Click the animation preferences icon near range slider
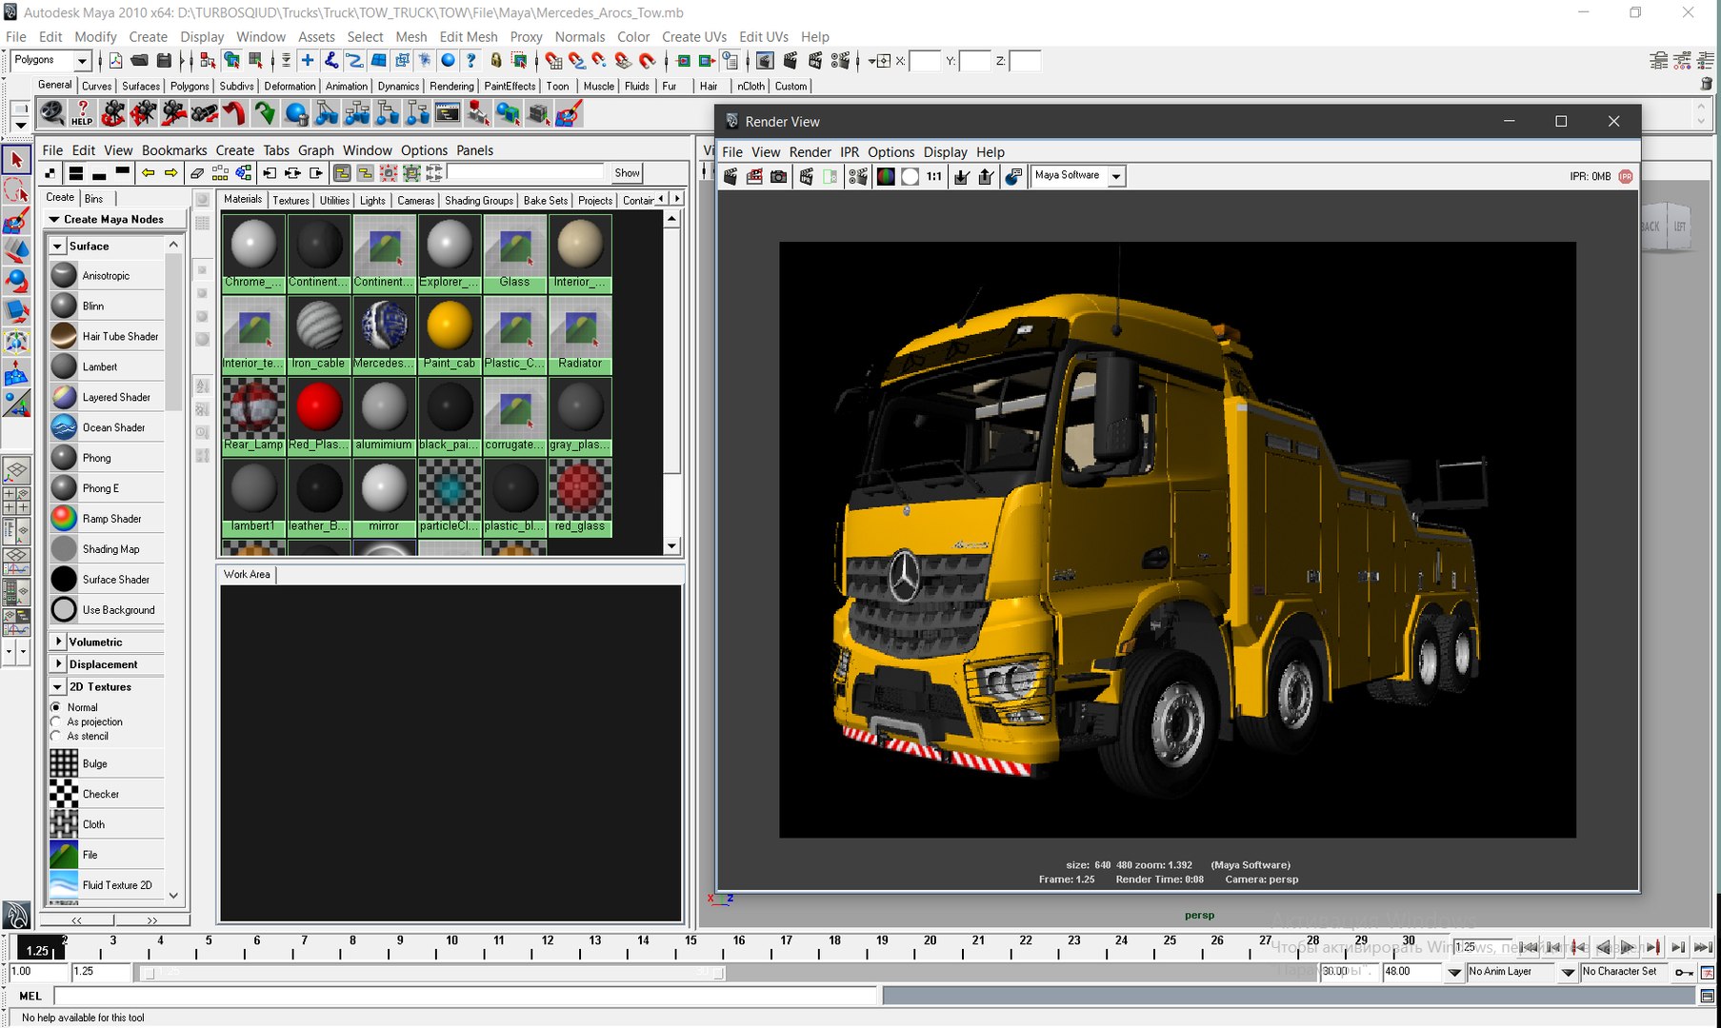The width and height of the screenshot is (1721, 1028). pyautogui.click(x=1708, y=972)
